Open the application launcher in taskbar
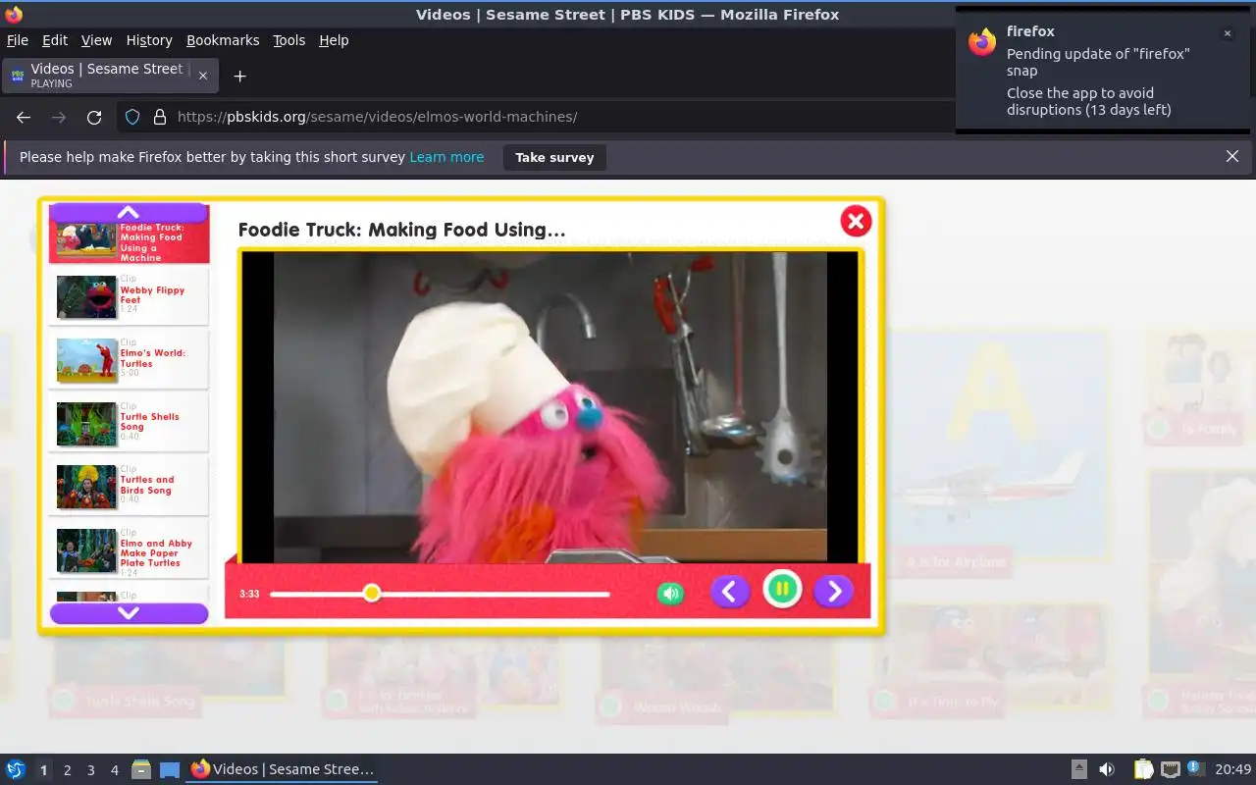This screenshot has width=1256, height=785. [x=16, y=769]
